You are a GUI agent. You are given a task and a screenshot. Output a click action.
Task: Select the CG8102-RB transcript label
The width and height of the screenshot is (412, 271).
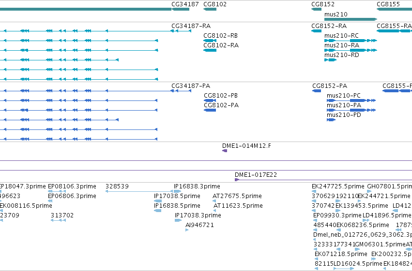(220, 36)
